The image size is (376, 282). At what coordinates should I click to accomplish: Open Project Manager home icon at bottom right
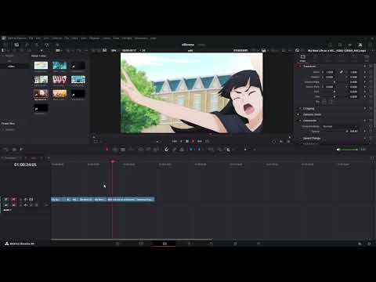coord(360,244)
